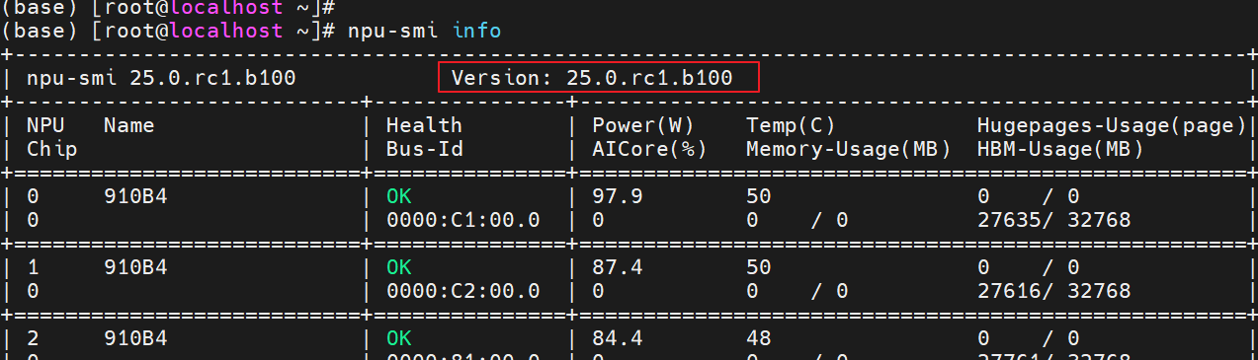Click the 910B4 name in NPU 0 row
1258x360 pixels.
135,196
